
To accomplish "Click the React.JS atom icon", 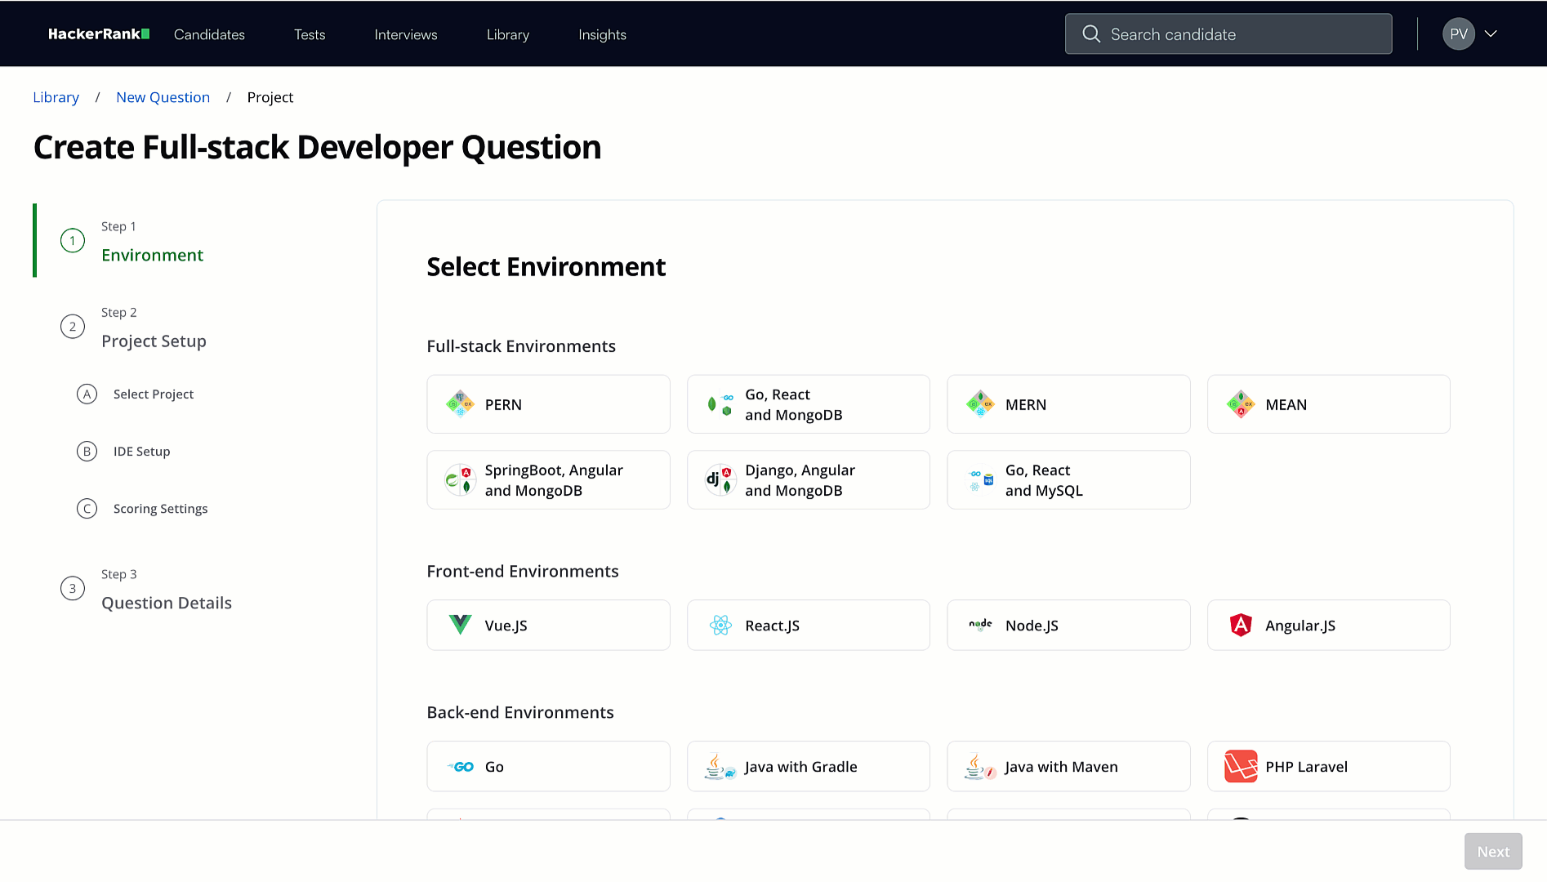I will (720, 625).
